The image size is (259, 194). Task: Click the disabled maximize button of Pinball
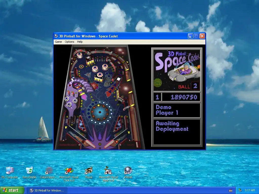196,36
